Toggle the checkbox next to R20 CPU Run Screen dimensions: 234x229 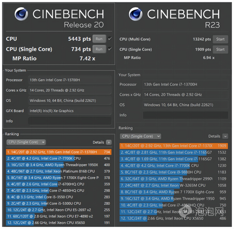pyautogui.click(x=110, y=39)
